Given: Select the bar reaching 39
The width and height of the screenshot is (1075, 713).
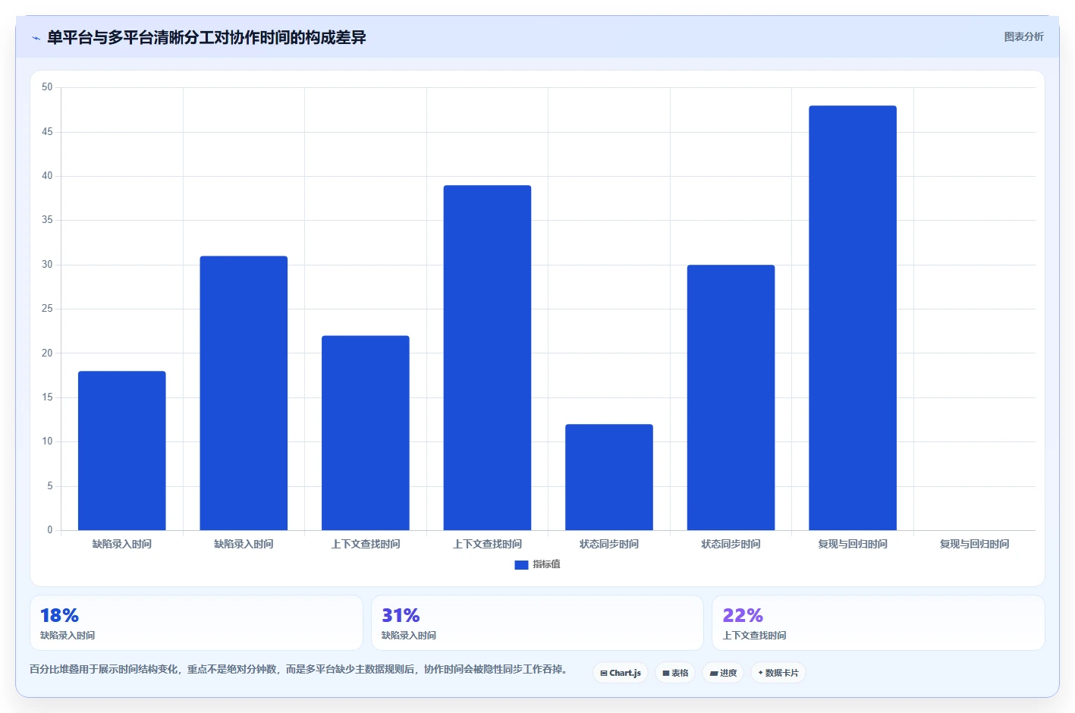Looking at the screenshot, I should pos(487,358).
